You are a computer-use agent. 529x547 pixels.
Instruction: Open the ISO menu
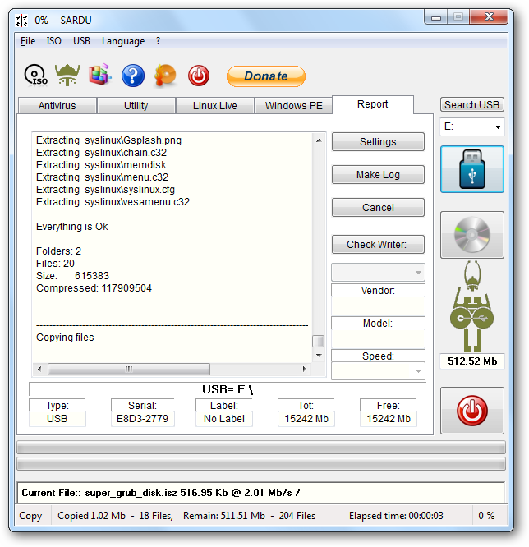click(x=53, y=41)
